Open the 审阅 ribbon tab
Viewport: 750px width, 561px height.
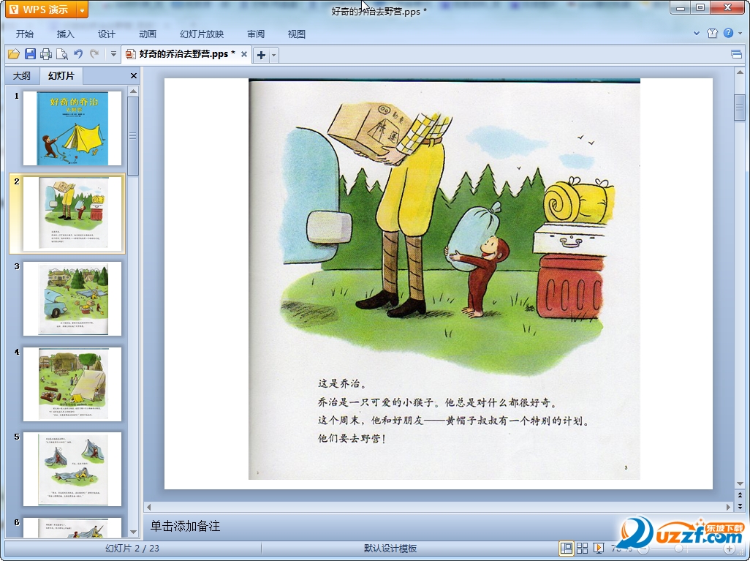point(256,34)
